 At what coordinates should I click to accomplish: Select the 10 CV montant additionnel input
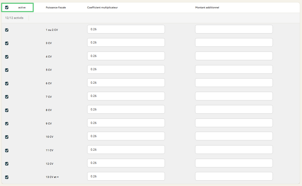coord(234,136)
